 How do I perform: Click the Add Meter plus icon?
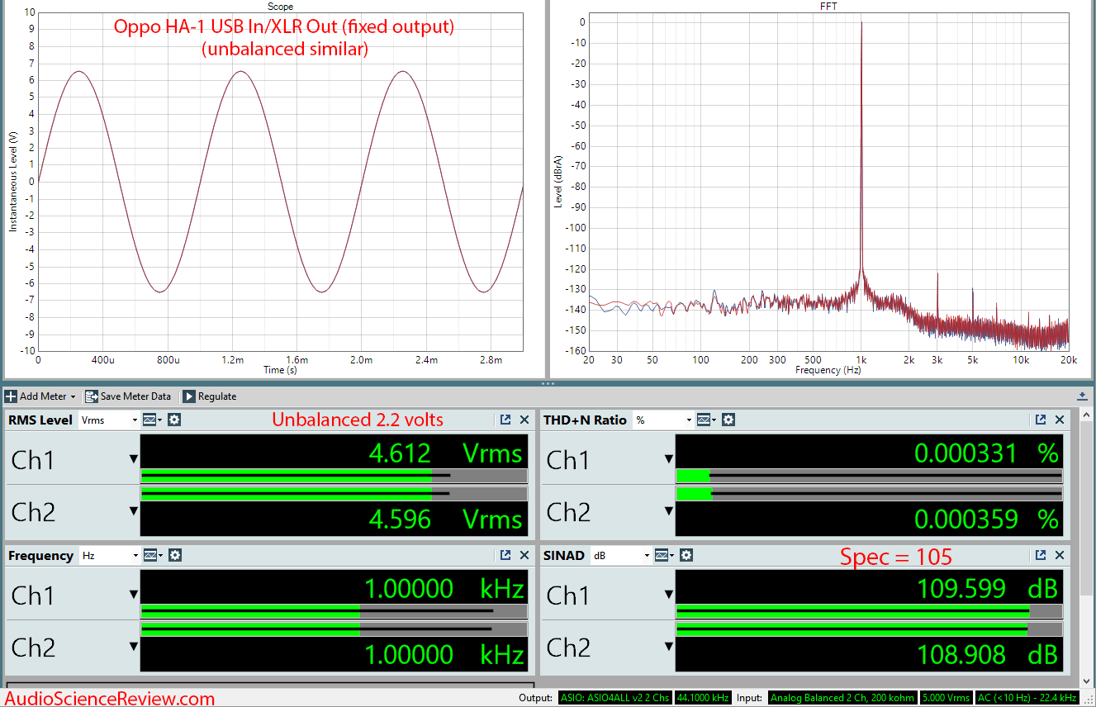[11, 396]
